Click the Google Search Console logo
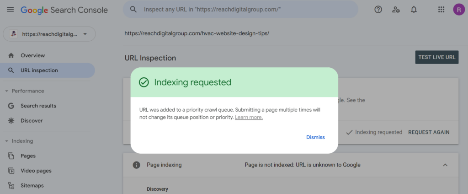The image size is (468, 194). (64, 10)
